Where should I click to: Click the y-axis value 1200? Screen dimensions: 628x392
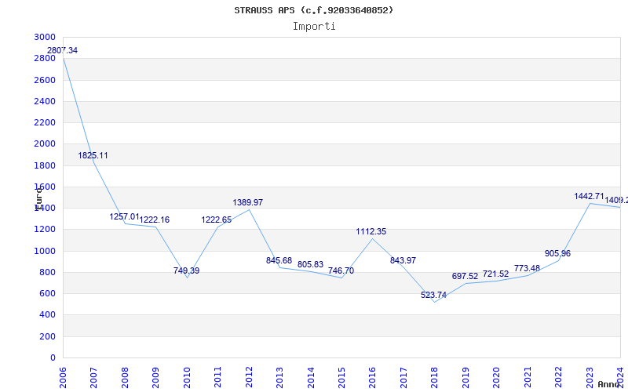click(x=45, y=230)
